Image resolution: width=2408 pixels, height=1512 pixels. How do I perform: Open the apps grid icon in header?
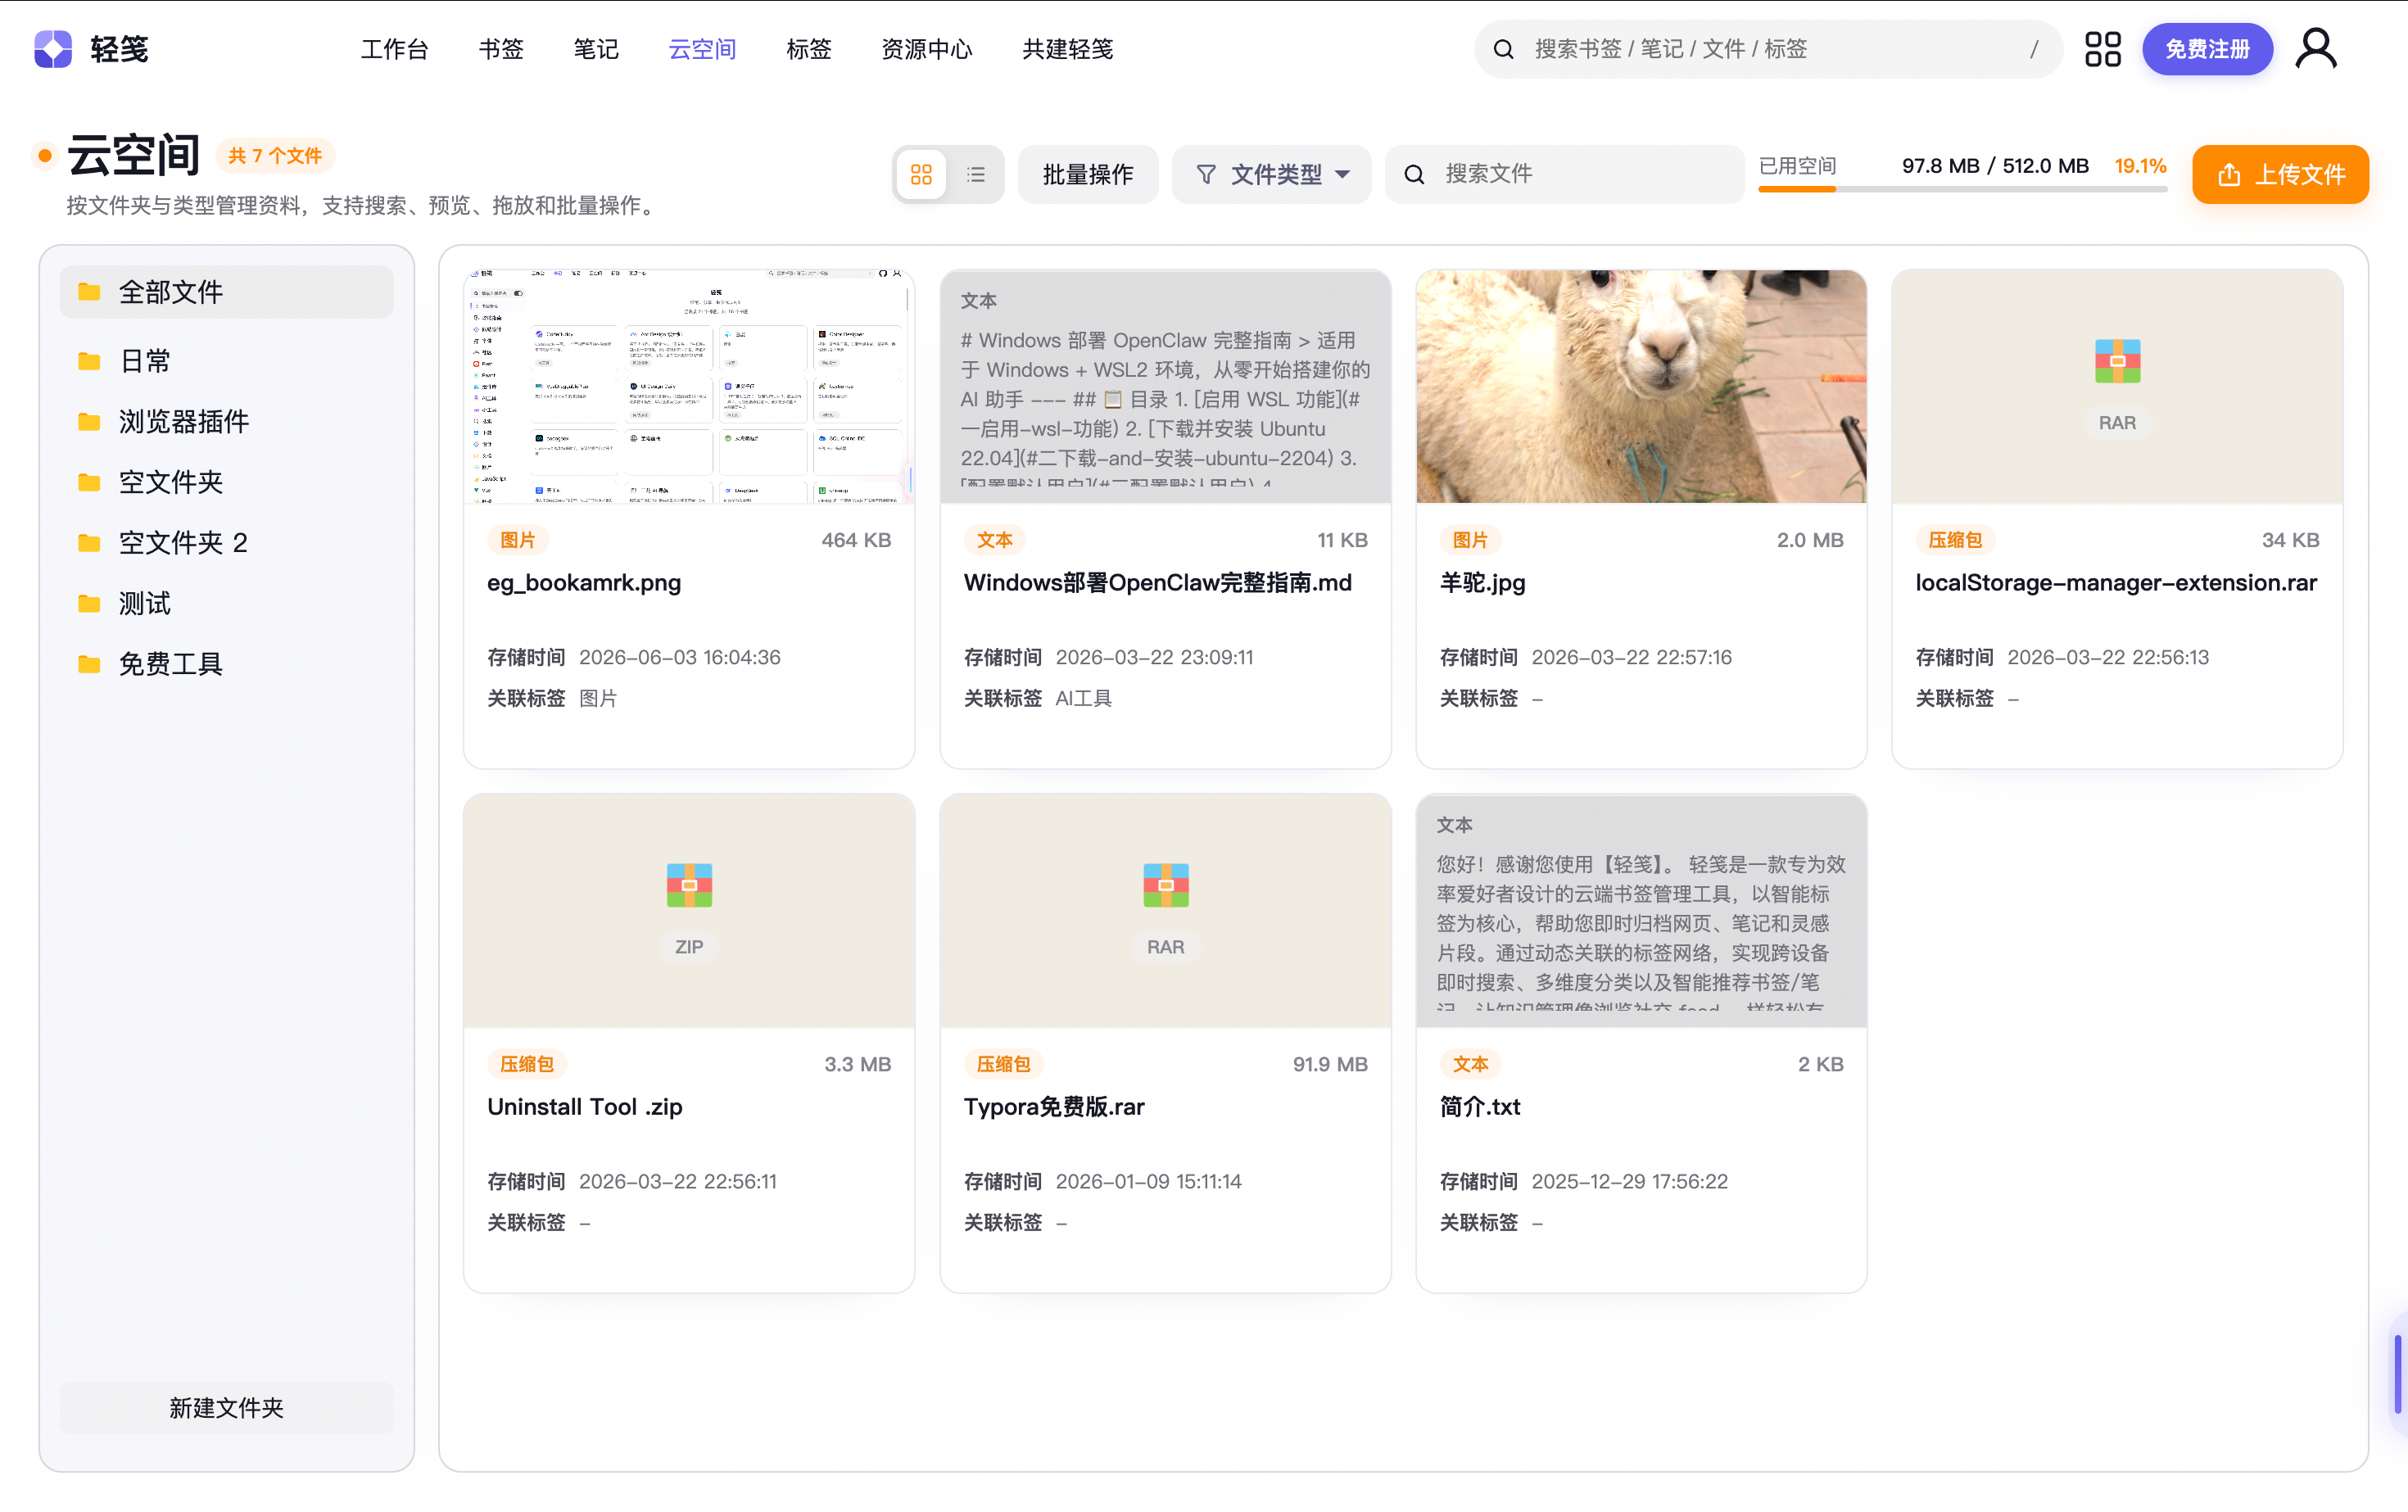coord(2102,49)
